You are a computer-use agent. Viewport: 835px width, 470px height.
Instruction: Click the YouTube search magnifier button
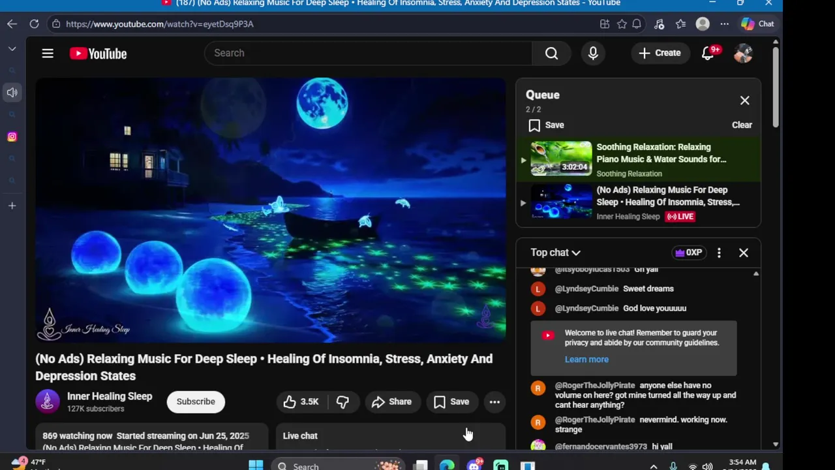pyautogui.click(x=552, y=53)
